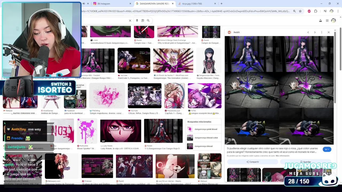Open the Google apps grid
The image size is (342, 192).
tap(327, 21)
